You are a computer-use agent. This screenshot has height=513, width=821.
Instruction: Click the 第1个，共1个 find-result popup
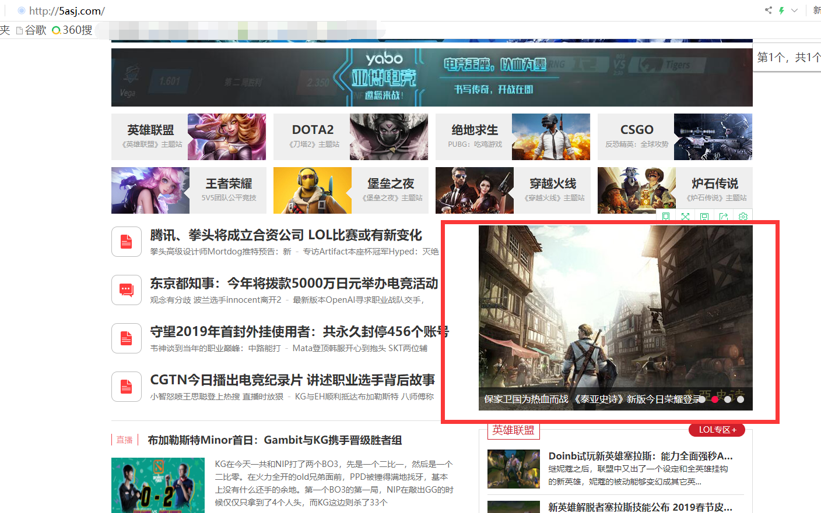pos(787,57)
